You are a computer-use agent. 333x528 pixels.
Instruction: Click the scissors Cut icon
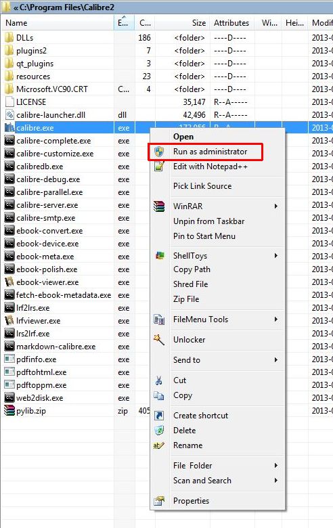click(159, 380)
